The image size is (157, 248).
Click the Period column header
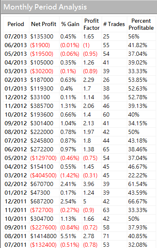(16, 24)
